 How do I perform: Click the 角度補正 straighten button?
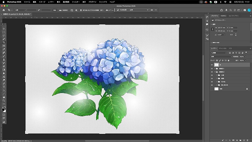click(x=64, y=10)
